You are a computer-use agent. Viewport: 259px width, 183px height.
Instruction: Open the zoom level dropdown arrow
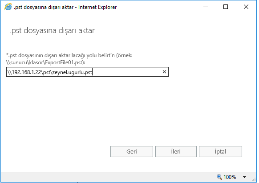[x=244, y=177]
